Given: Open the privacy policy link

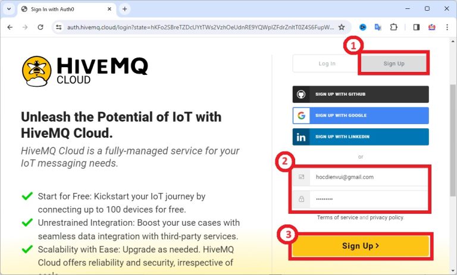Looking at the screenshot, I should click(x=387, y=217).
